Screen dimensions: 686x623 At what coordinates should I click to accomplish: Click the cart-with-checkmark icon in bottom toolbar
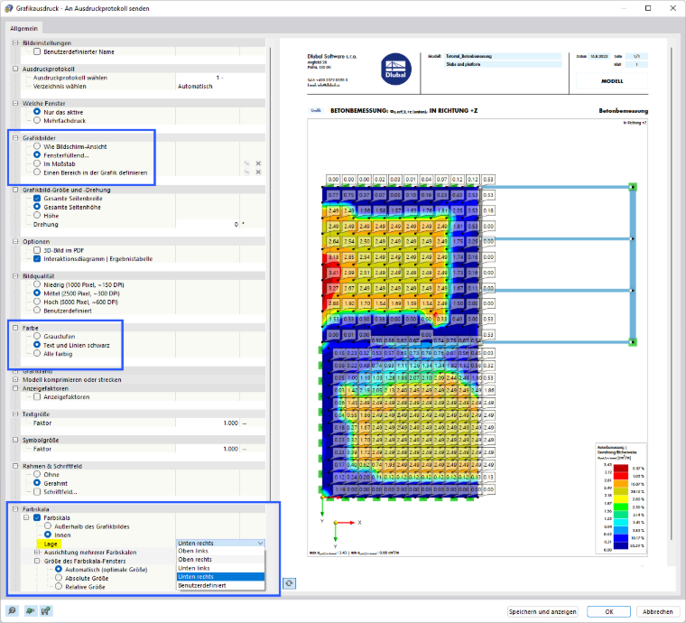[46, 610]
